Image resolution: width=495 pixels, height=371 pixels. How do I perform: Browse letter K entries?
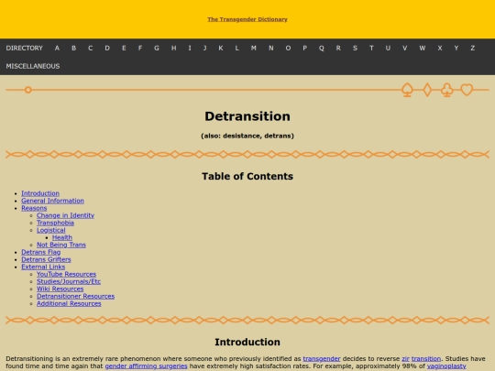221,48
